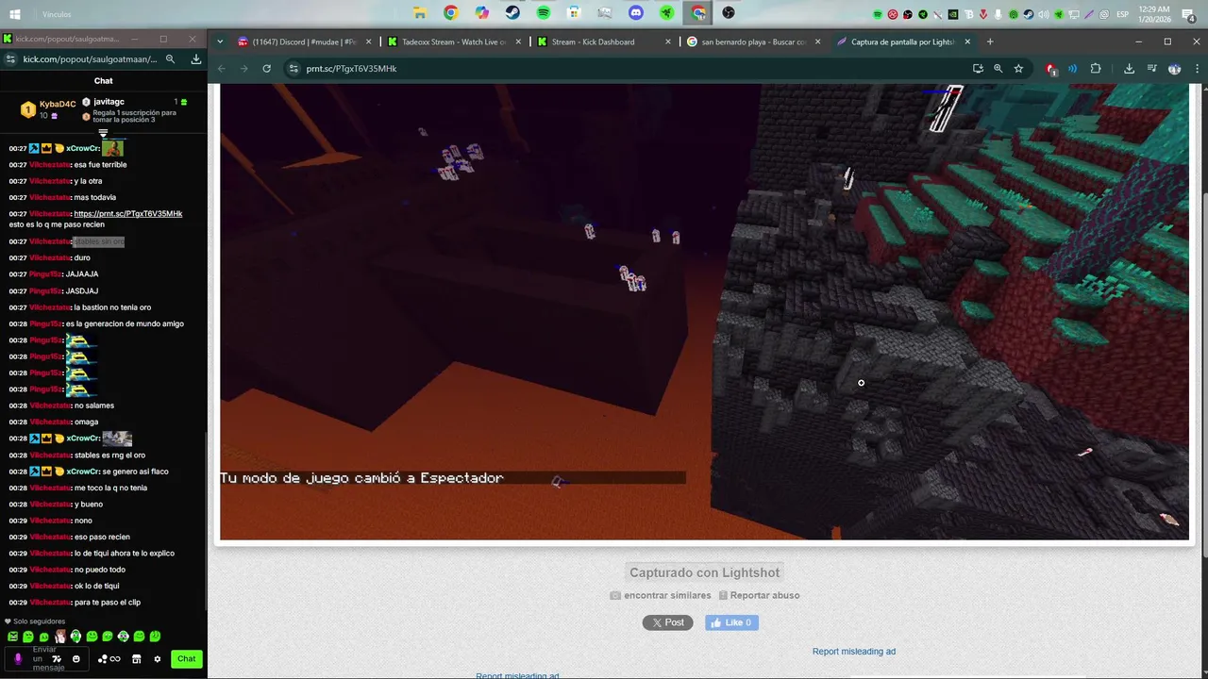Close the Discord #mudae tab
This screenshot has width=1208, height=679.
tap(368, 41)
